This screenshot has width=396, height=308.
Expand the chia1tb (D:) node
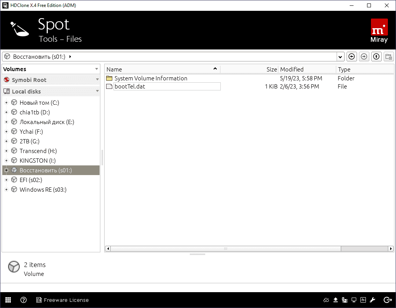tap(6, 112)
